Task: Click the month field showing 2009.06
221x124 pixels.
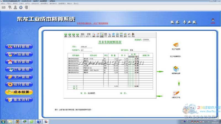Action: (x=86, y=47)
